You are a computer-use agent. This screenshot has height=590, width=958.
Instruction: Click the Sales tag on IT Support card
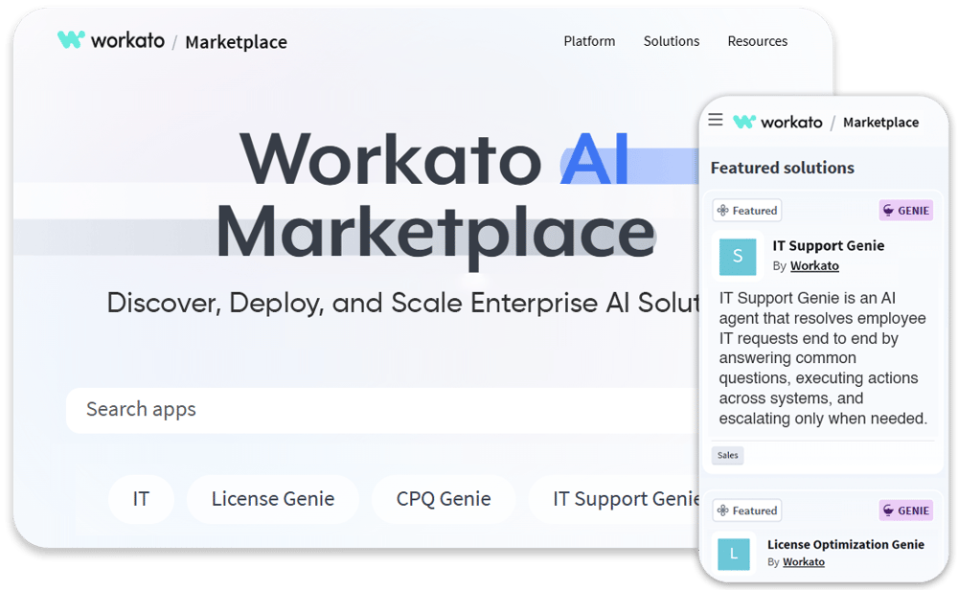pyautogui.click(x=728, y=455)
